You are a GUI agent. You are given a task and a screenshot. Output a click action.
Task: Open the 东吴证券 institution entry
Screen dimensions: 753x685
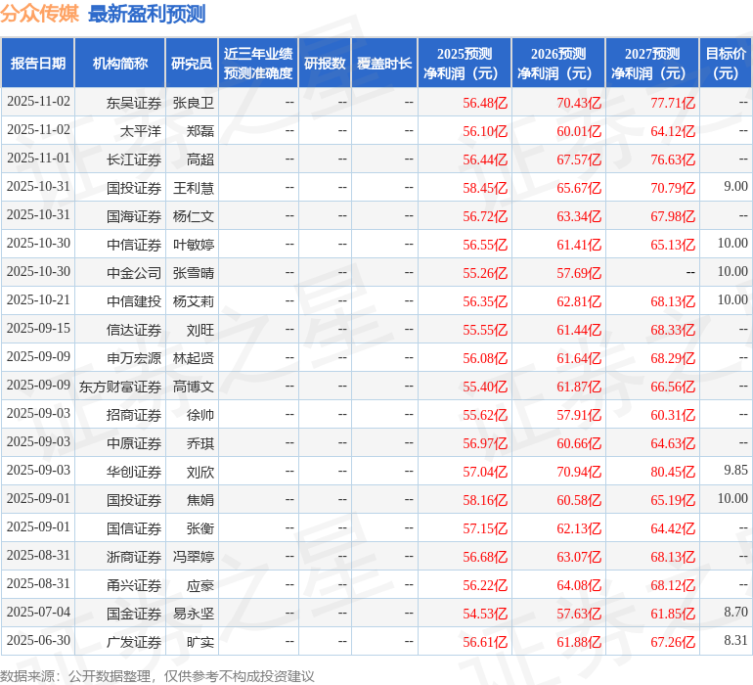(x=134, y=102)
